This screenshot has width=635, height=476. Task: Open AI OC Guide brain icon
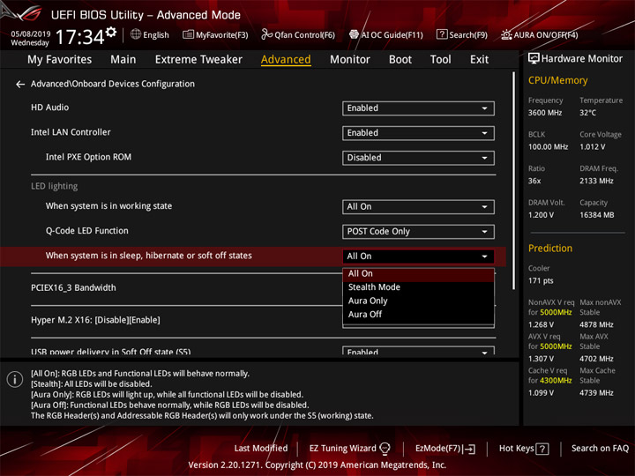[x=354, y=34]
